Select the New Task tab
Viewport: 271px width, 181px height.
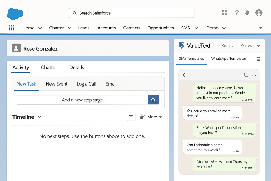[x=26, y=84]
